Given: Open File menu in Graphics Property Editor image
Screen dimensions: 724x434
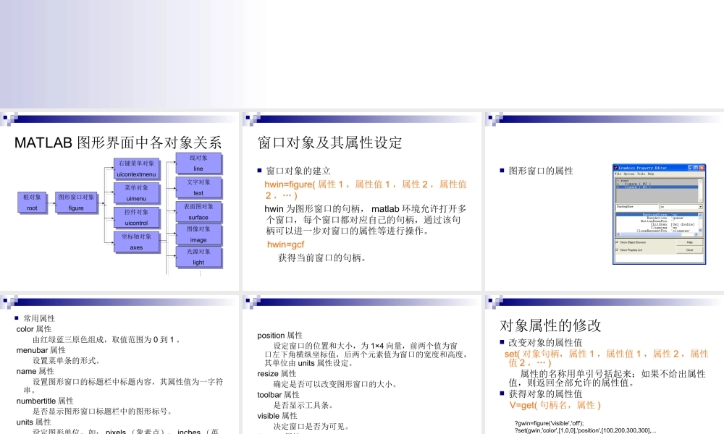Looking at the screenshot, I should coord(618,174).
